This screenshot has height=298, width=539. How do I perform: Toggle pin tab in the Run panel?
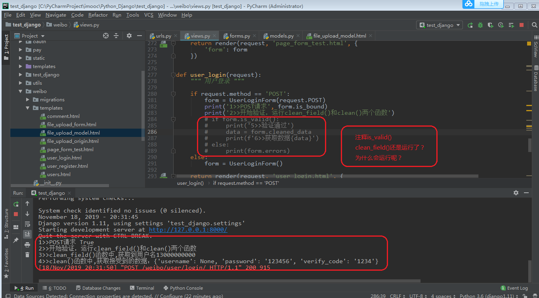click(x=16, y=240)
